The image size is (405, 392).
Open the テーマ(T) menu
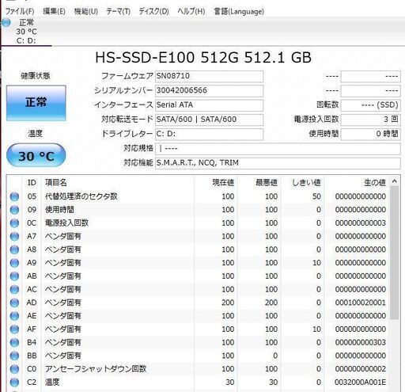tap(118, 11)
